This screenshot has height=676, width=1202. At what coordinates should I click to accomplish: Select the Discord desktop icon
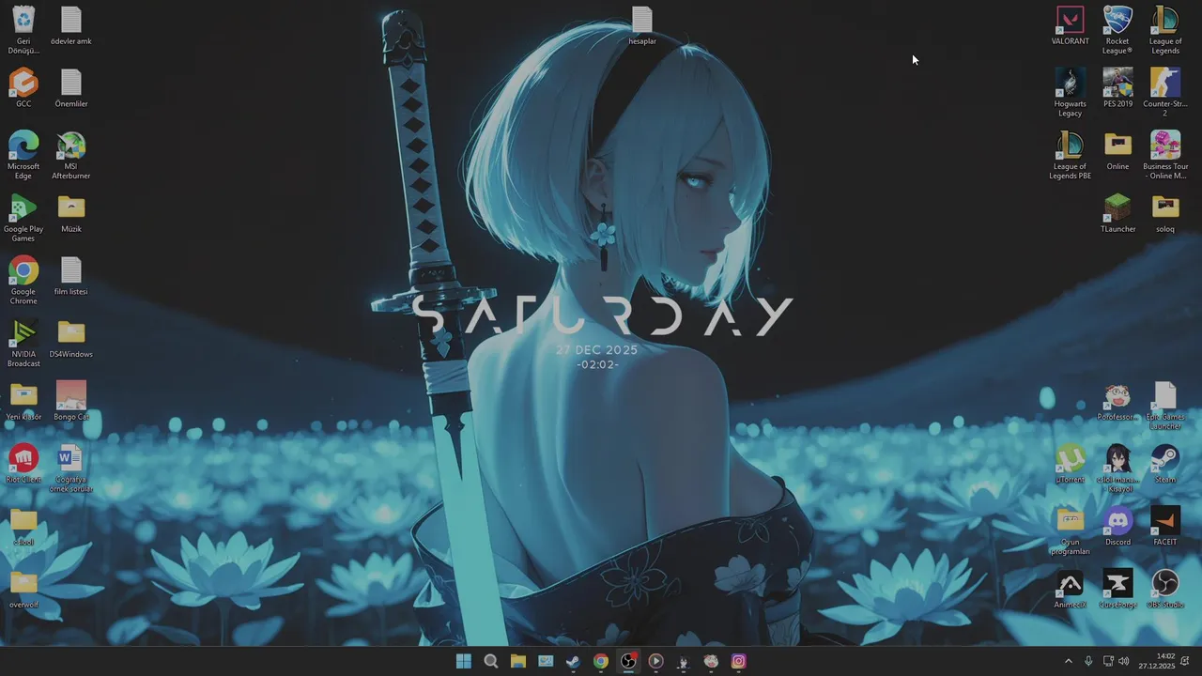1117,526
